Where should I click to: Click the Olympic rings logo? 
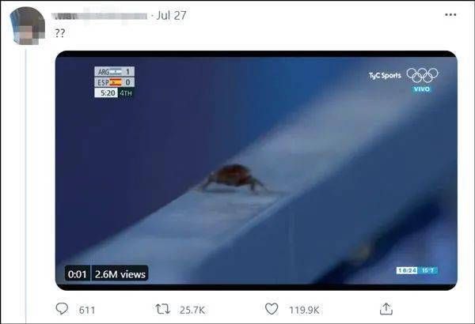tap(422, 75)
